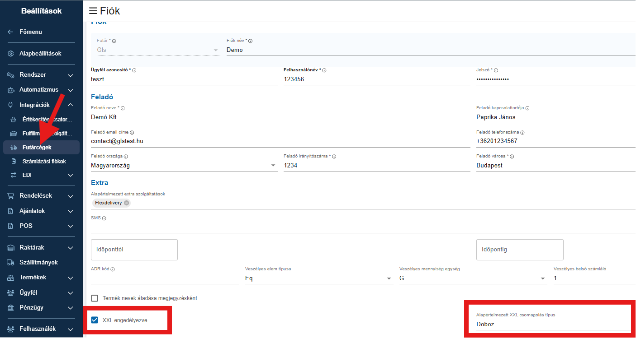The width and height of the screenshot is (636, 338).
Task: Expand the Ajánlatok menu chevron
Action: point(71,211)
